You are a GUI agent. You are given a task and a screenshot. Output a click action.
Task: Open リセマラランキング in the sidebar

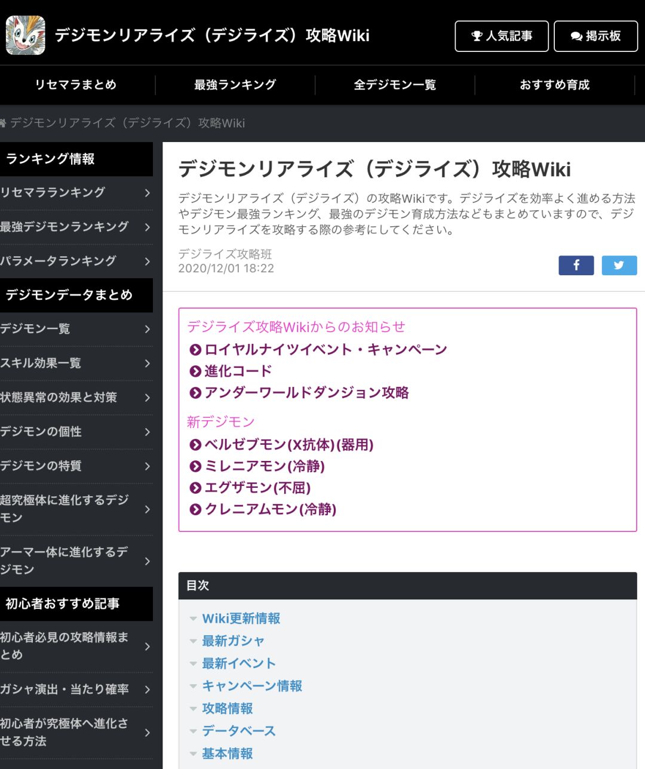pos(76,193)
